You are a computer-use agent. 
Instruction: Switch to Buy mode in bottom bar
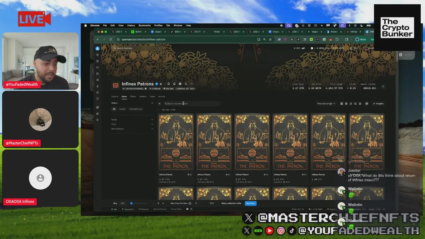[x=115, y=203]
